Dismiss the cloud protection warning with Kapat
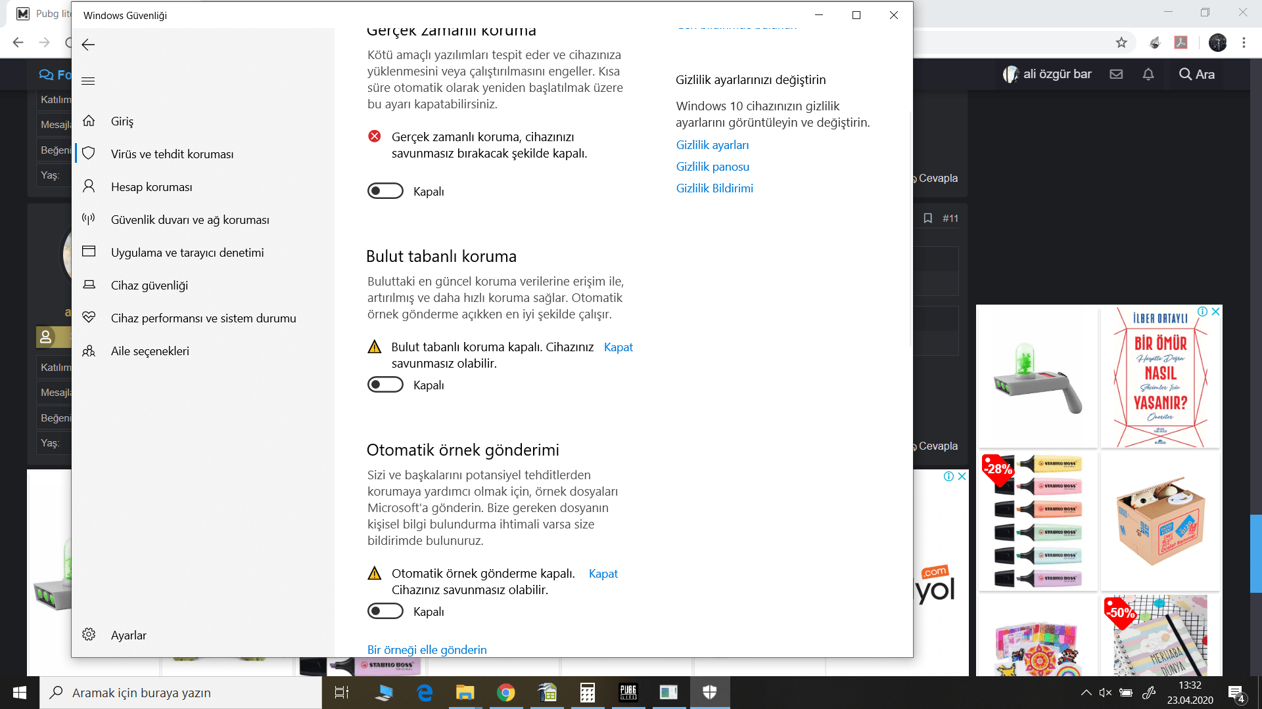Screen dimensions: 1262x709 coord(619,347)
